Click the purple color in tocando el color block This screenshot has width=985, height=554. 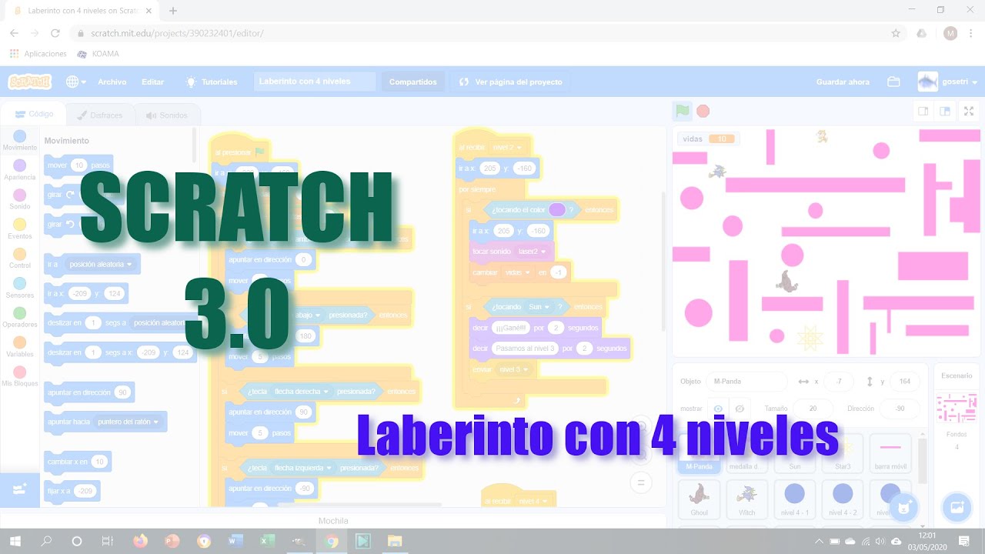pyautogui.click(x=557, y=209)
